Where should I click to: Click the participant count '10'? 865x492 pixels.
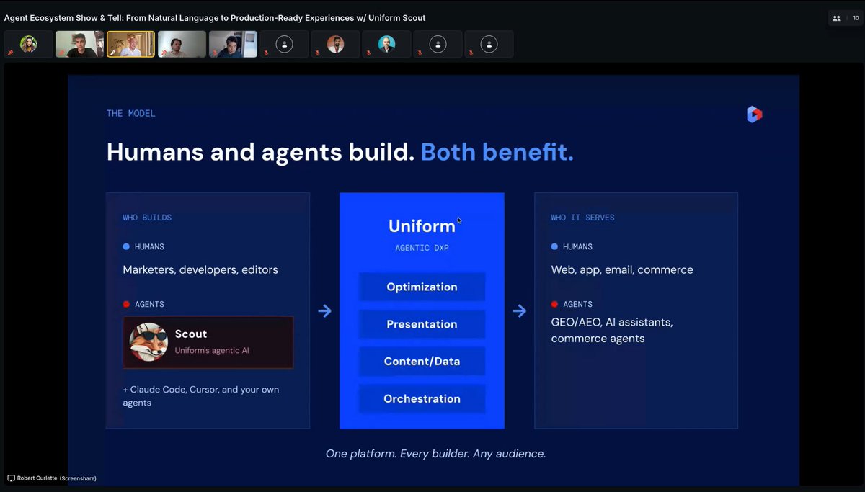(x=856, y=18)
